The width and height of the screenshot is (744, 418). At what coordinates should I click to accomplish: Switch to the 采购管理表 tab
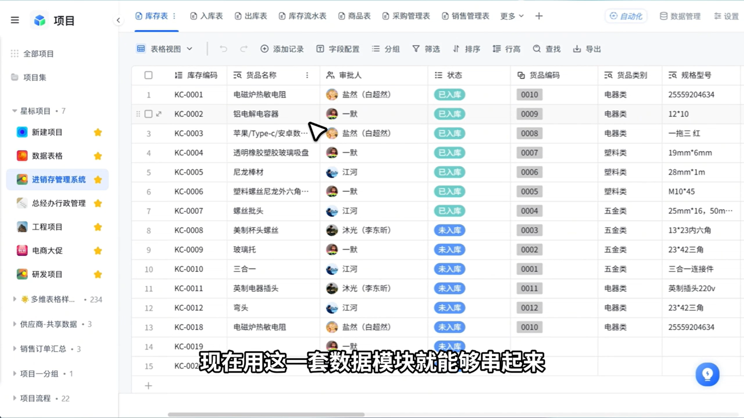click(x=406, y=16)
